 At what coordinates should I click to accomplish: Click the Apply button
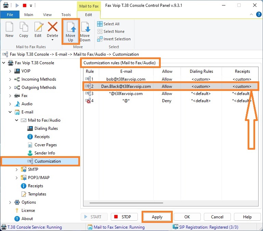157,217
